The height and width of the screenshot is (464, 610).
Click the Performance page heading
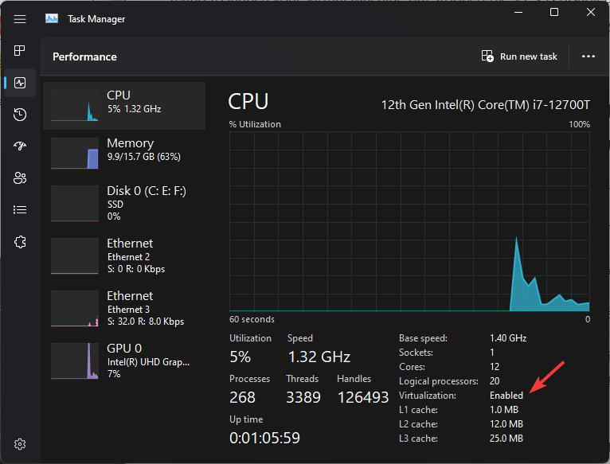tap(84, 57)
